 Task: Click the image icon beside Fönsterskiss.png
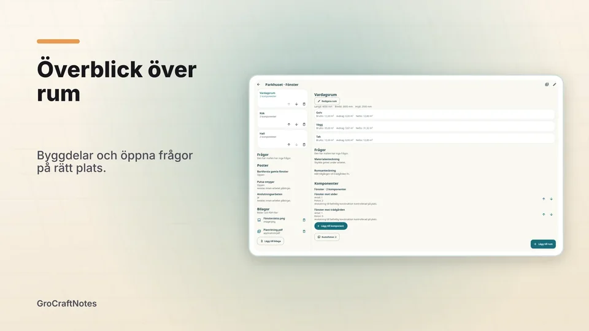click(x=259, y=220)
